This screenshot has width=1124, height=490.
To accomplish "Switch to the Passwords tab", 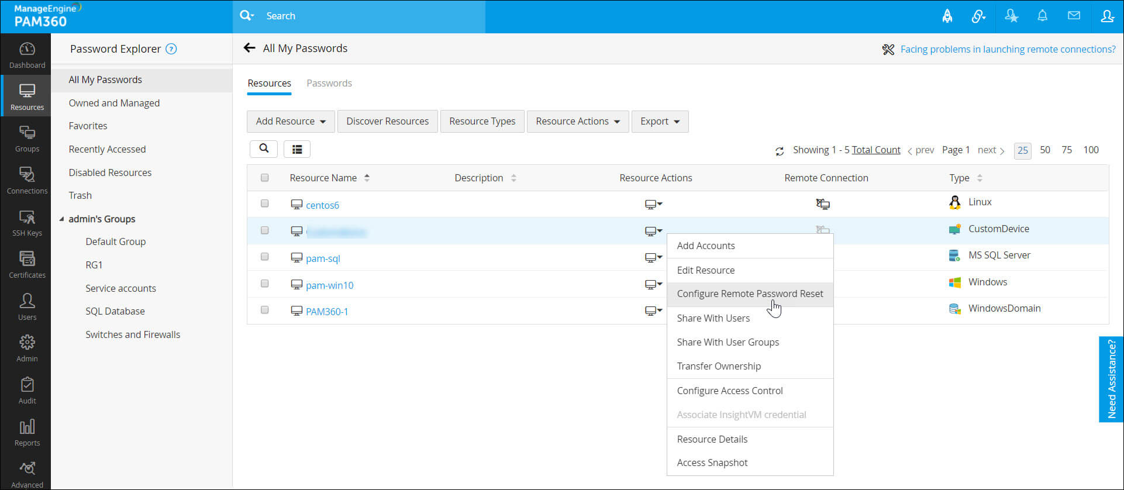I will [x=329, y=83].
